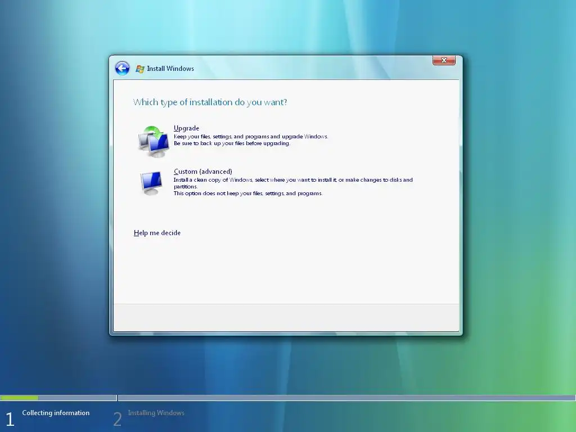Click 'Which type of installation do you want?' heading
Image resolution: width=576 pixels, height=432 pixels.
pos(210,102)
